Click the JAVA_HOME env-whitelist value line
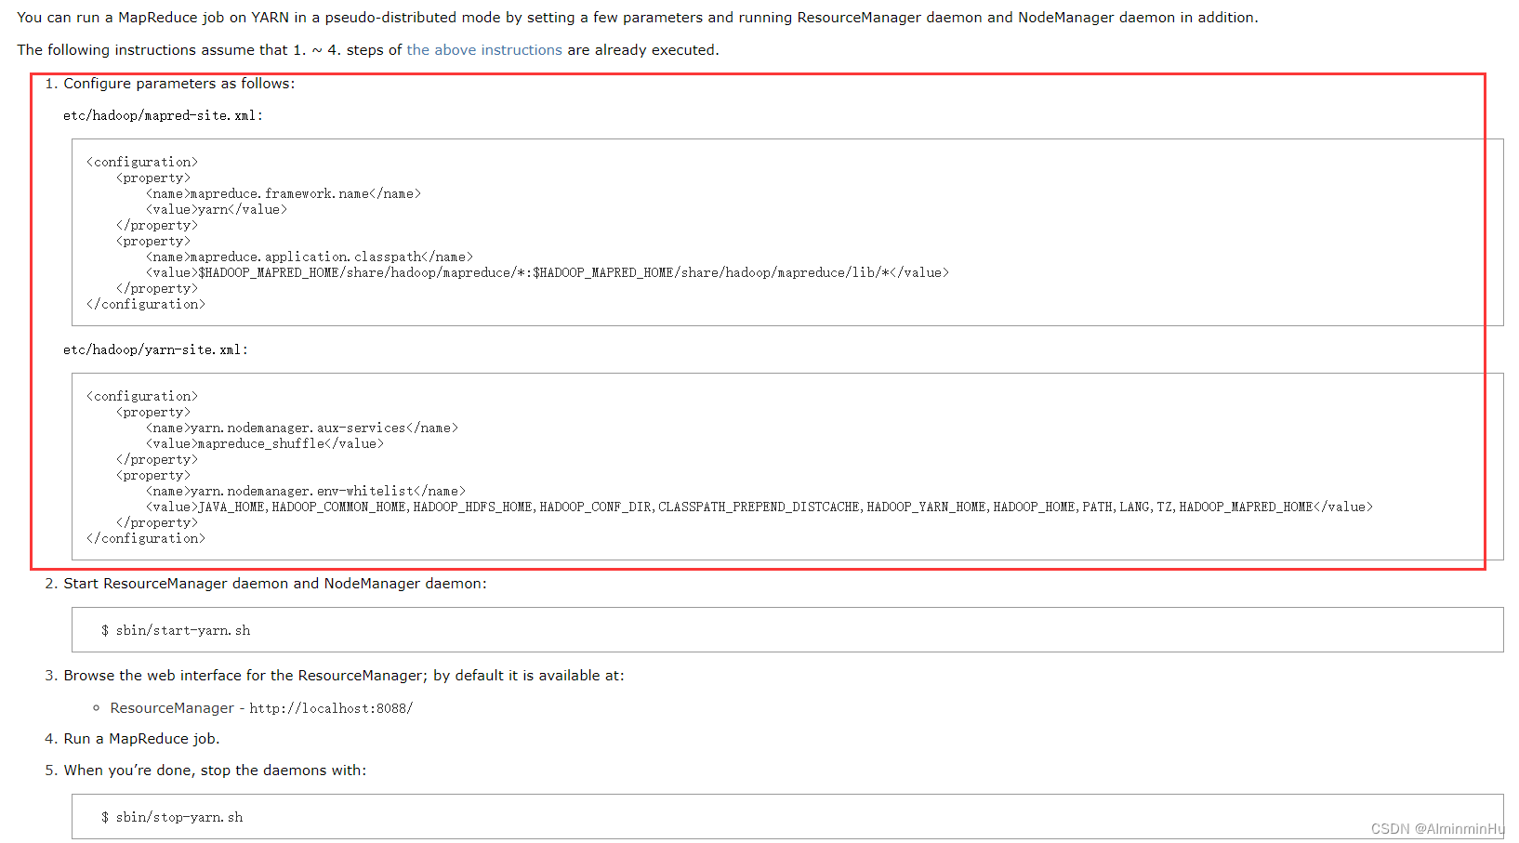 point(759,507)
